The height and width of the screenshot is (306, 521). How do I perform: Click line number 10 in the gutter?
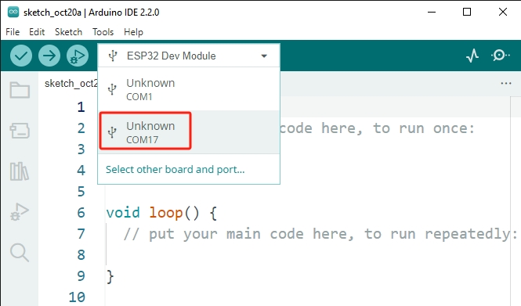pos(77,297)
